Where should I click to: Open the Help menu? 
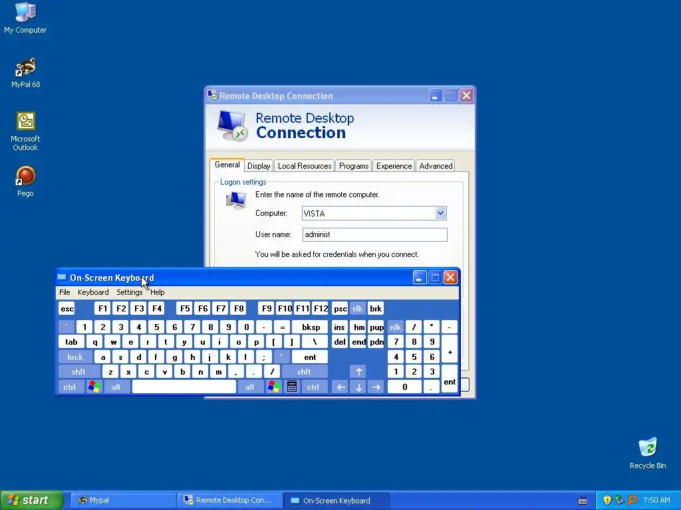(x=157, y=292)
